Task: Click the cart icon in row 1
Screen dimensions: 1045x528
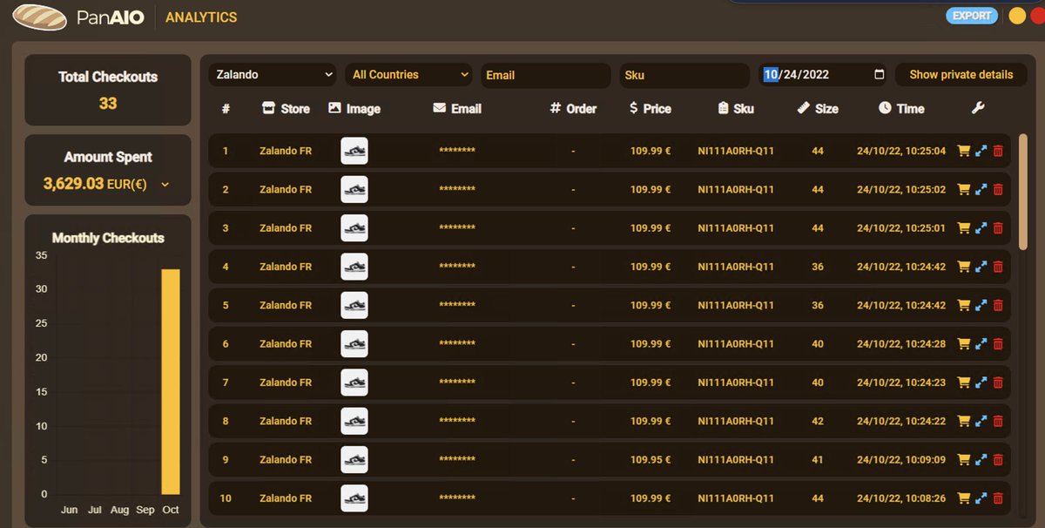Action: pyautogui.click(x=963, y=151)
